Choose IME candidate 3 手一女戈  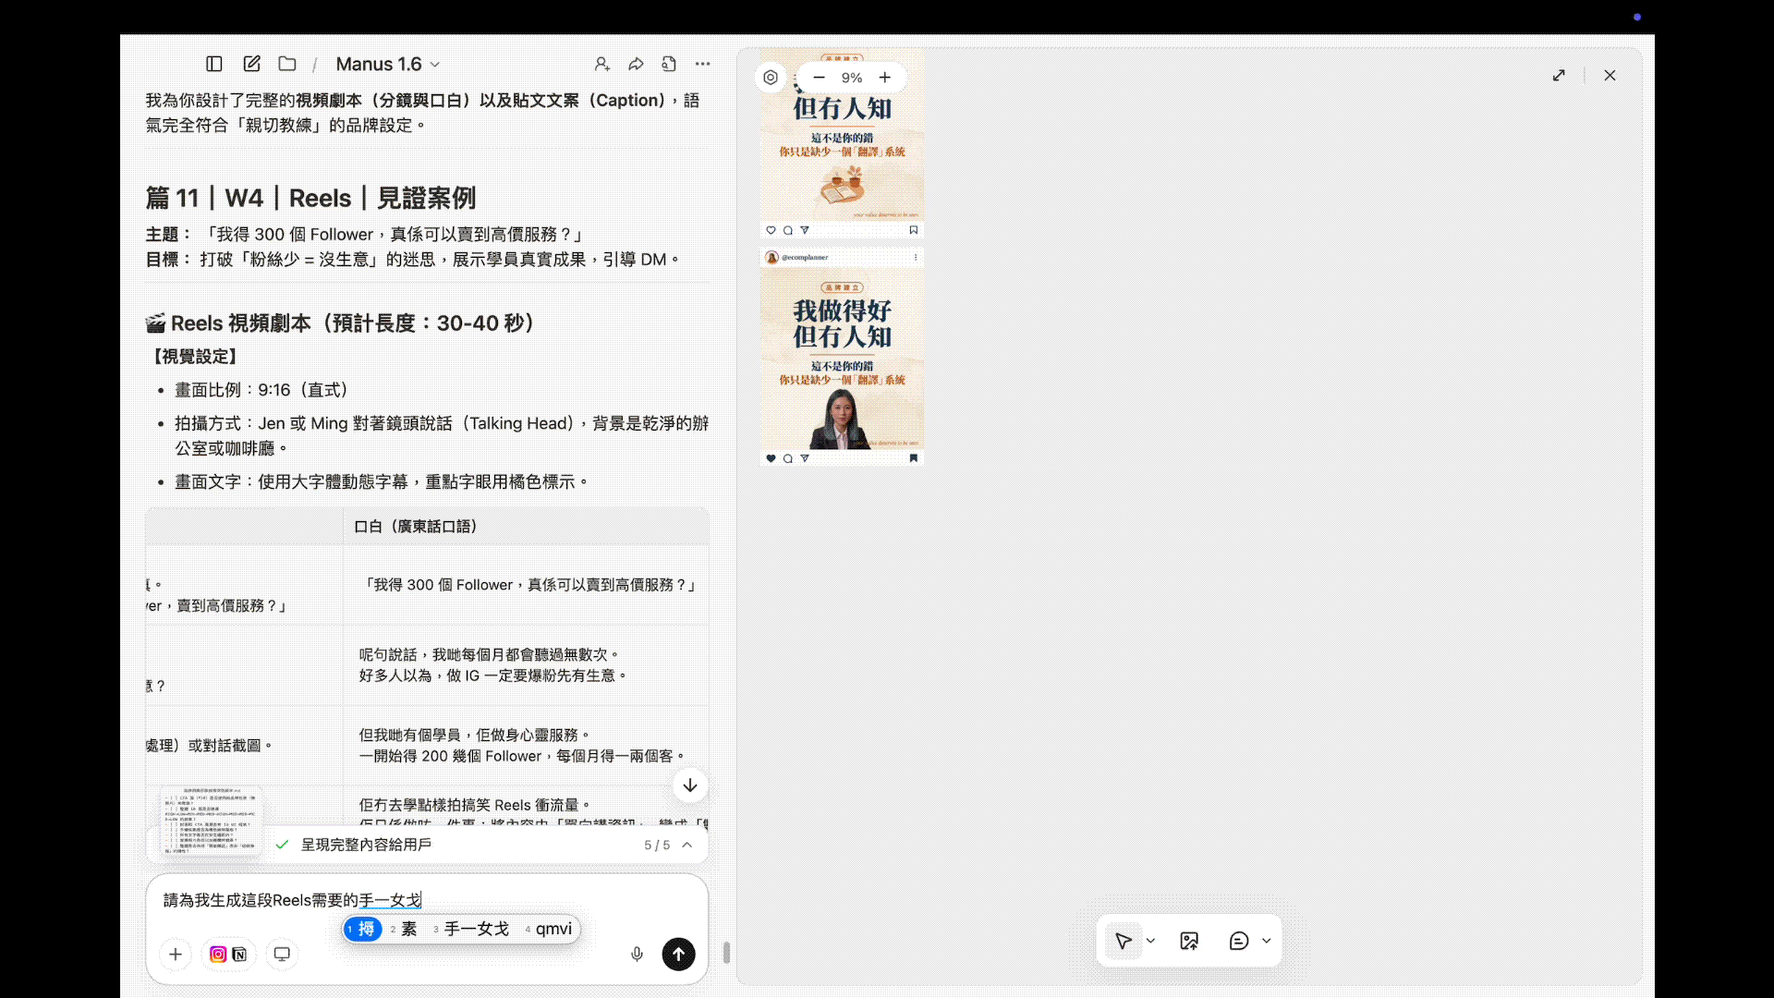[x=471, y=929]
